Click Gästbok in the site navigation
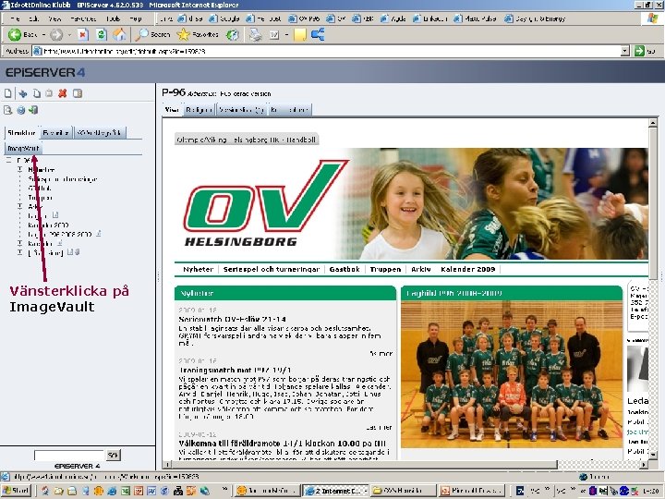The height and width of the screenshot is (499, 665). click(345, 270)
